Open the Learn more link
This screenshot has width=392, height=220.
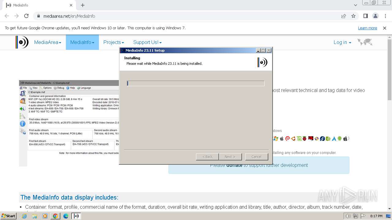[x=367, y=28]
